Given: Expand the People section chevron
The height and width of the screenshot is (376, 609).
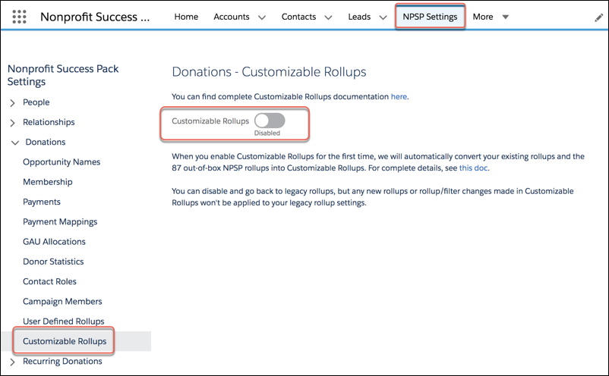Looking at the screenshot, I should pyautogui.click(x=12, y=103).
